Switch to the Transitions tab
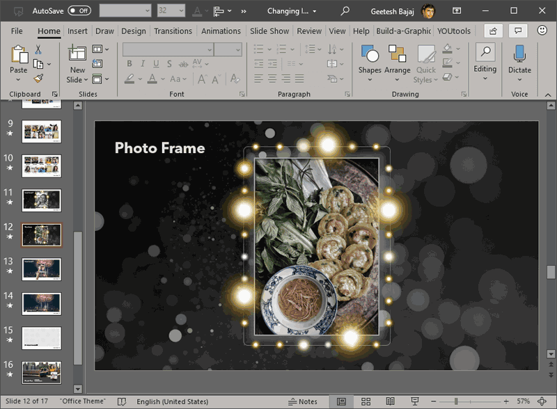 click(172, 31)
